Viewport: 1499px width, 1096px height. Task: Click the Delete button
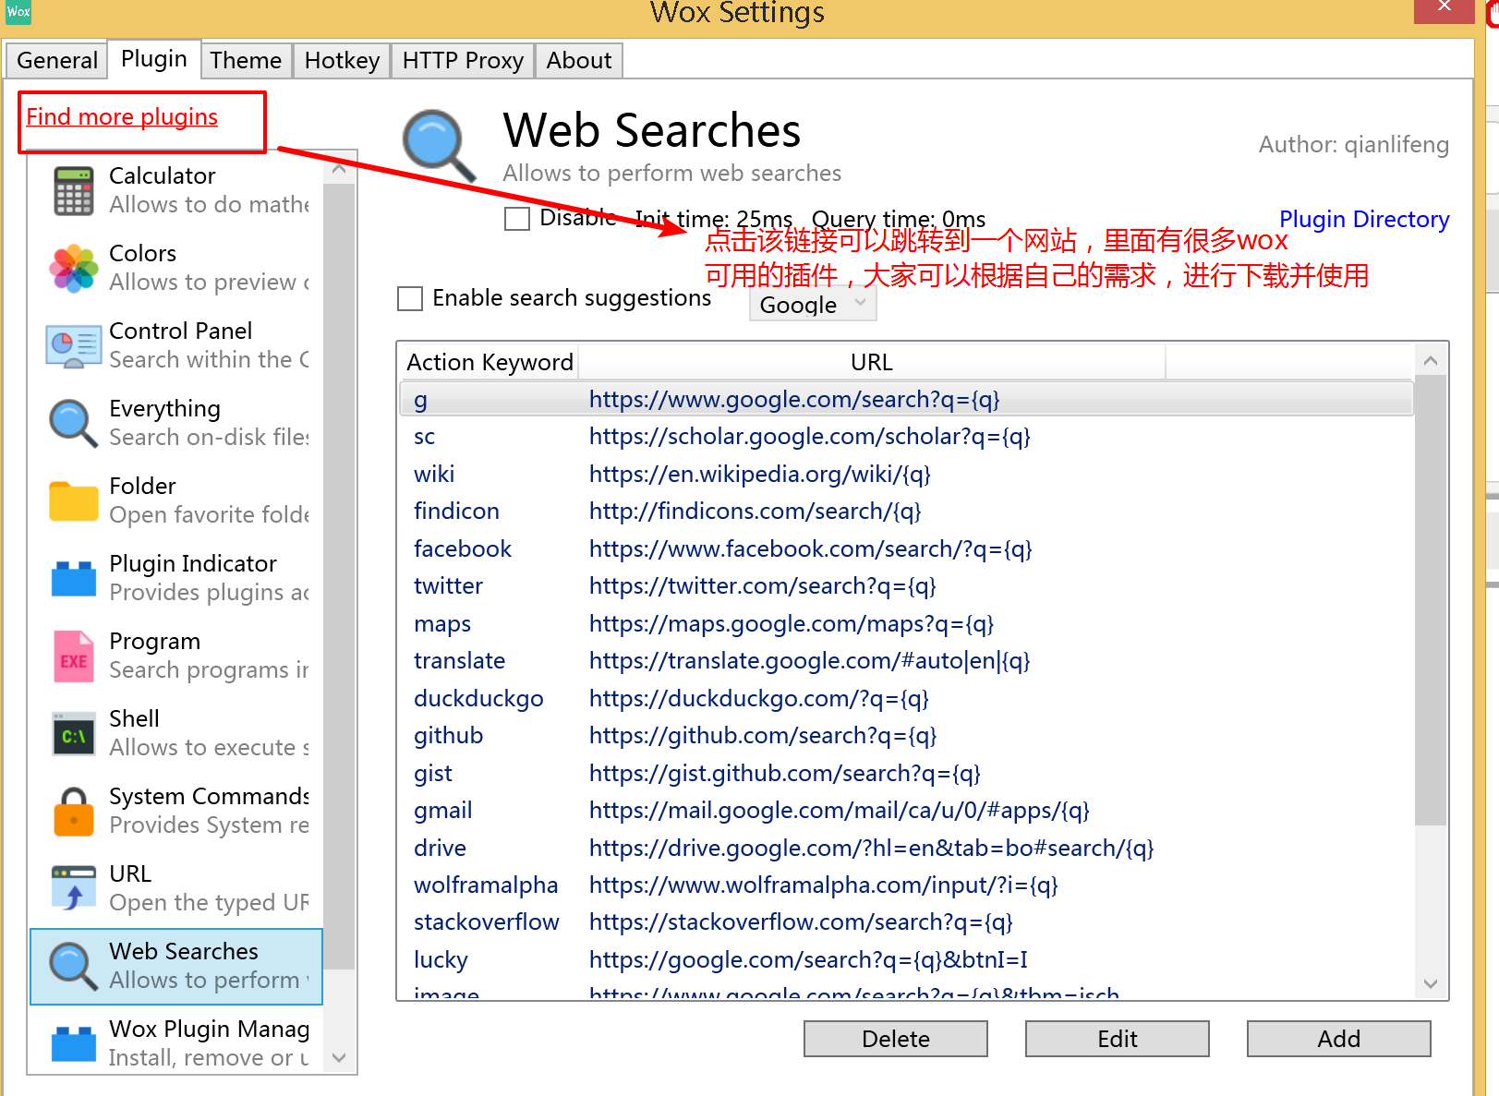pyautogui.click(x=896, y=1039)
